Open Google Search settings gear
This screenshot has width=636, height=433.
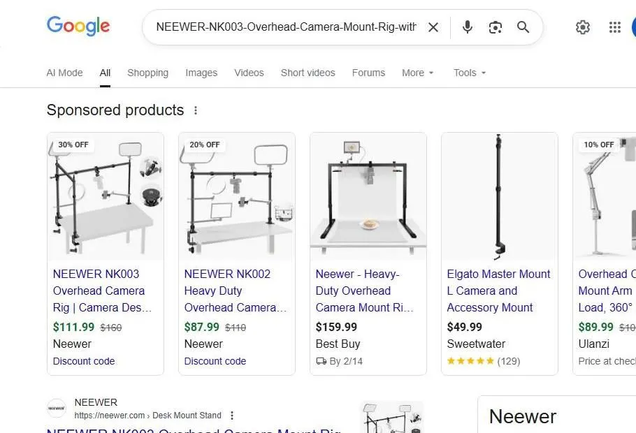pyautogui.click(x=583, y=27)
